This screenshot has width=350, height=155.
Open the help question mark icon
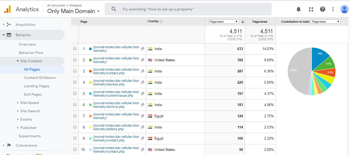pyautogui.click(x=323, y=9)
